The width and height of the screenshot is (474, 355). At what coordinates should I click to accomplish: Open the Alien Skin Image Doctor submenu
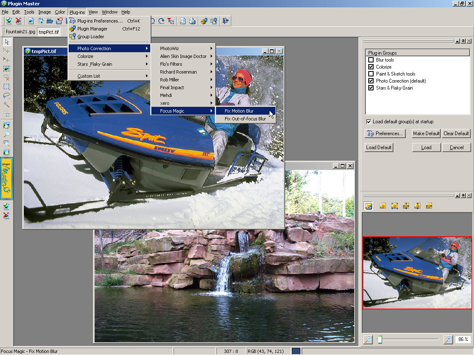click(183, 56)
